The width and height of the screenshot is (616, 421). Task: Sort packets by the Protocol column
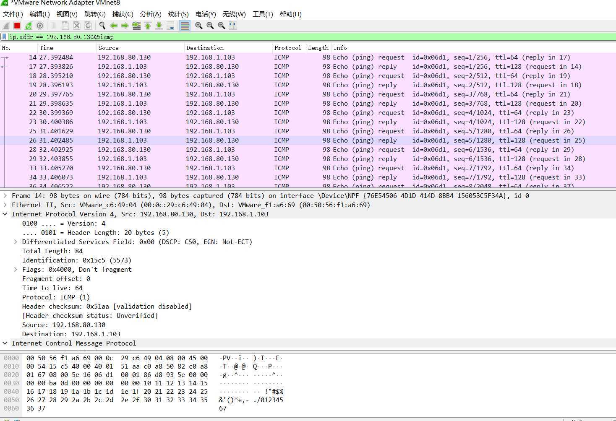(x=289, y=48)
